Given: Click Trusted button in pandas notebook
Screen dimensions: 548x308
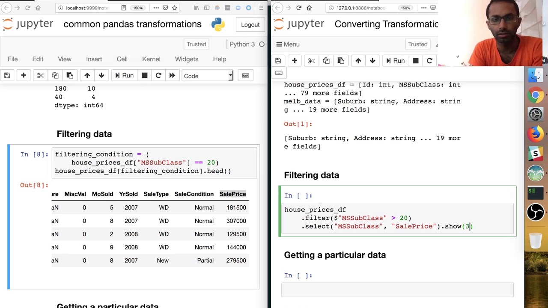Looking at the screenshot, I should 197,44.
